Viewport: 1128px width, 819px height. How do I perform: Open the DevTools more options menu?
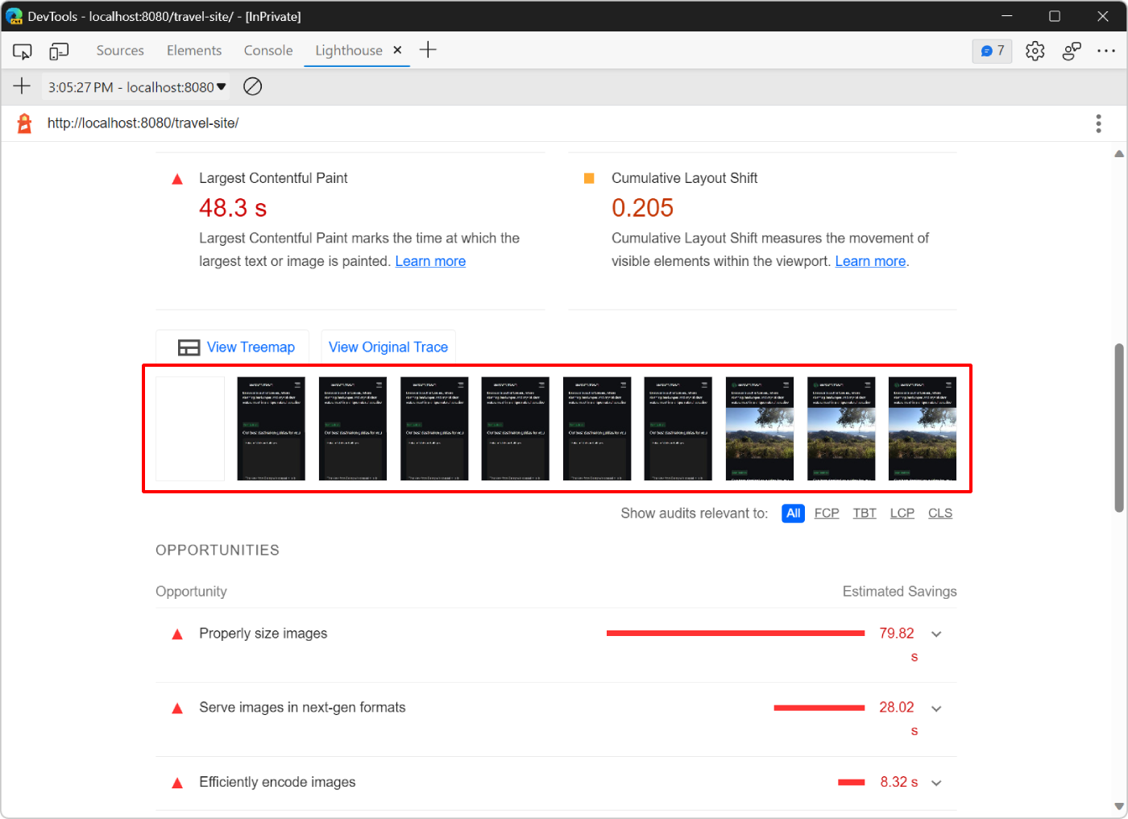1106,50
